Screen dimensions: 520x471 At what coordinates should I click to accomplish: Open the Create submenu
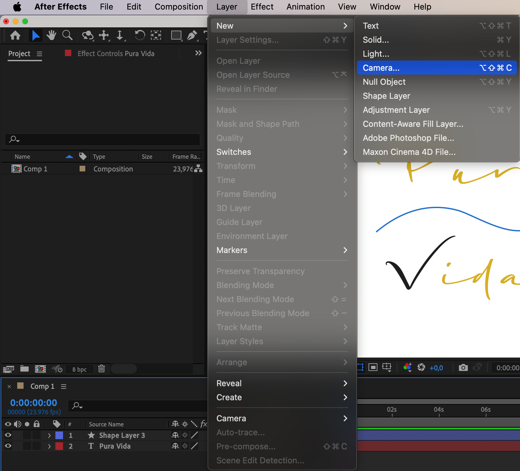282,397
